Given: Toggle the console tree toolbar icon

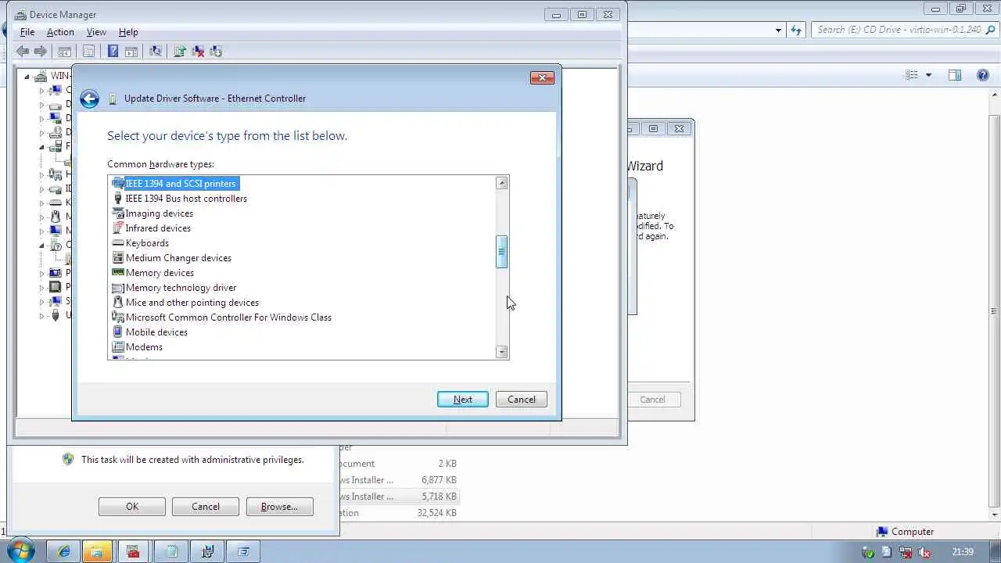Looking at the screenshot, I should (65, 52).
